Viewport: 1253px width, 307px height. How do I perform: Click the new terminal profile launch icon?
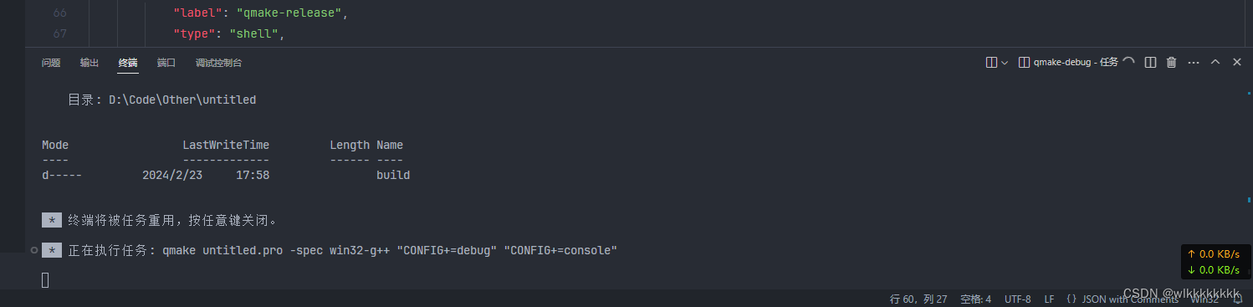point(991,62)
